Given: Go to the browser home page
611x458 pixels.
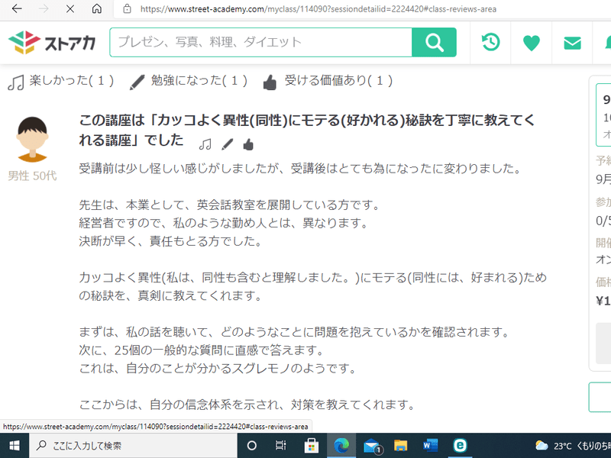Looking at the screenshot, I should pos(96,9).
